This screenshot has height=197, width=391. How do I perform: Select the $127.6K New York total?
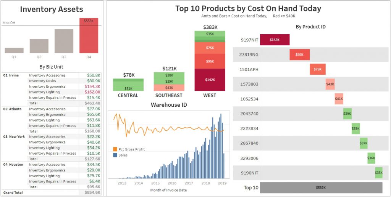click(x=92, y=159)
